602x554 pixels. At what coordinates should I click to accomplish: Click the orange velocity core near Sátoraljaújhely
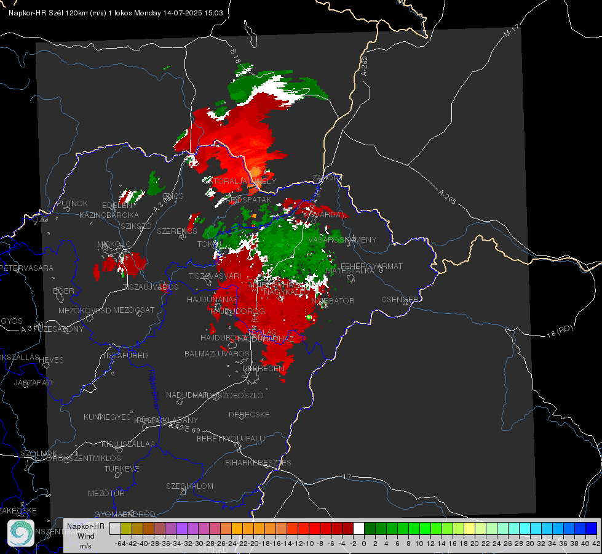255,171
